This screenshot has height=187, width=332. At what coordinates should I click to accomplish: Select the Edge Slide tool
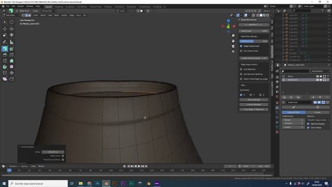tap(5, 73)
